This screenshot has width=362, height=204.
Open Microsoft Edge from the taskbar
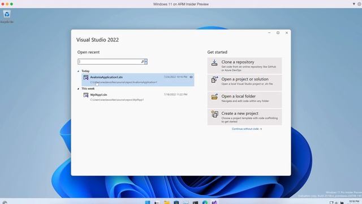[205, 202]
